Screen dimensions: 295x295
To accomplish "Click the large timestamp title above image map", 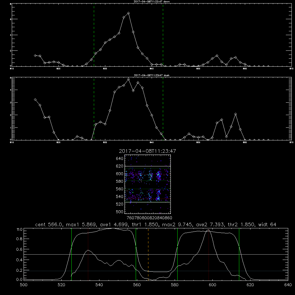I will click(147, 151).
